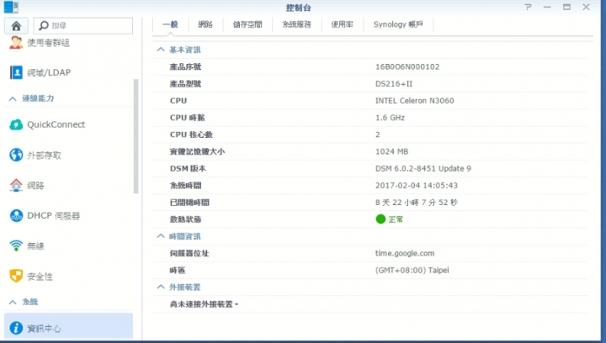Click the green thermal status indicator
The height and width of the screenshot is (343, 606).
coord(380,219)
